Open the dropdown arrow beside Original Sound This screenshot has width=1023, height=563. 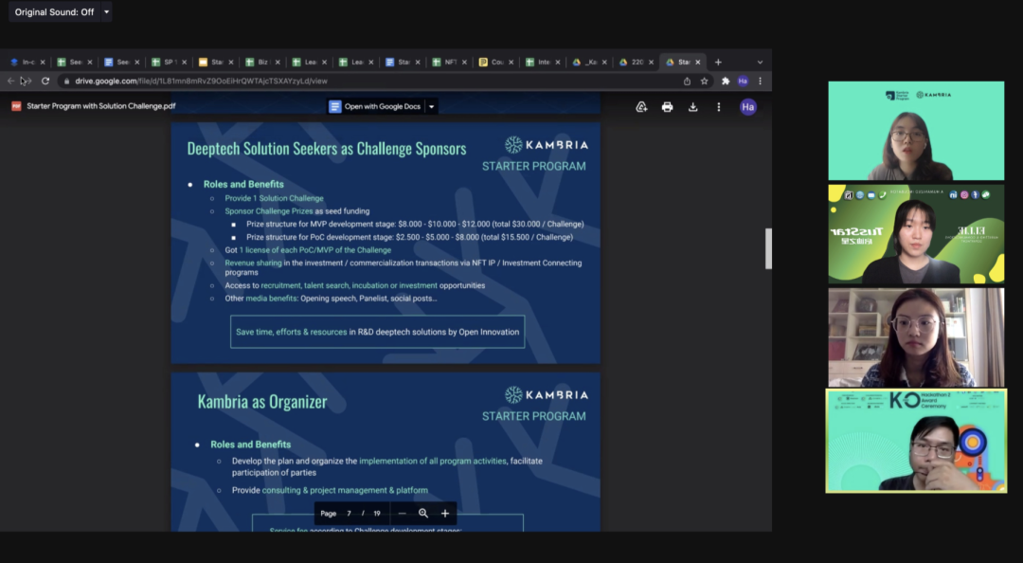tap(106, 11)
